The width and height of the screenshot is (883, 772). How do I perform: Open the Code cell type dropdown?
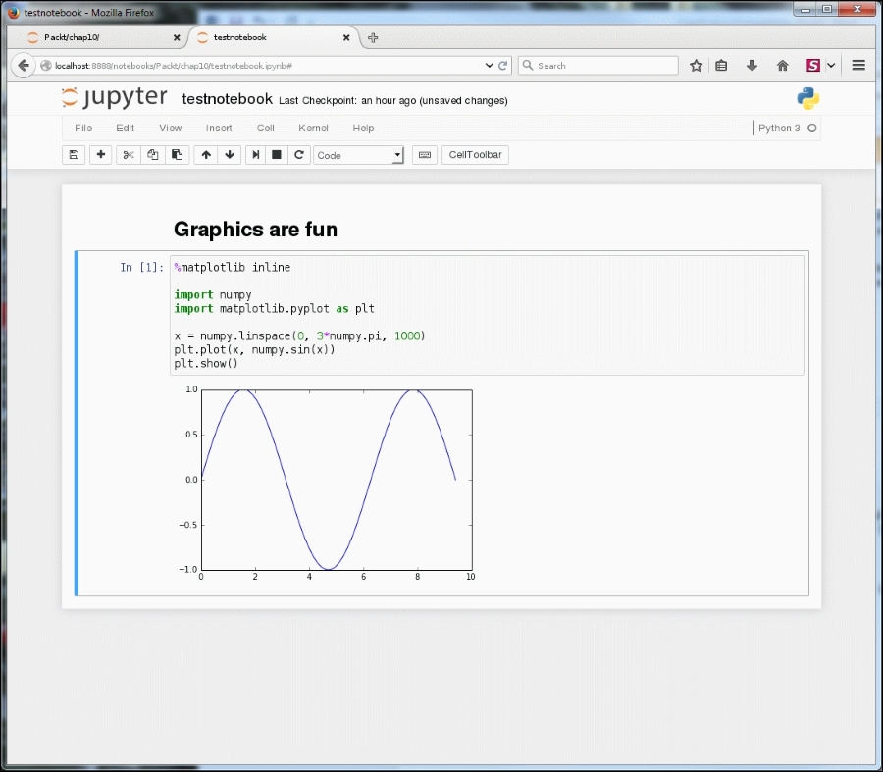coord(358,155)
